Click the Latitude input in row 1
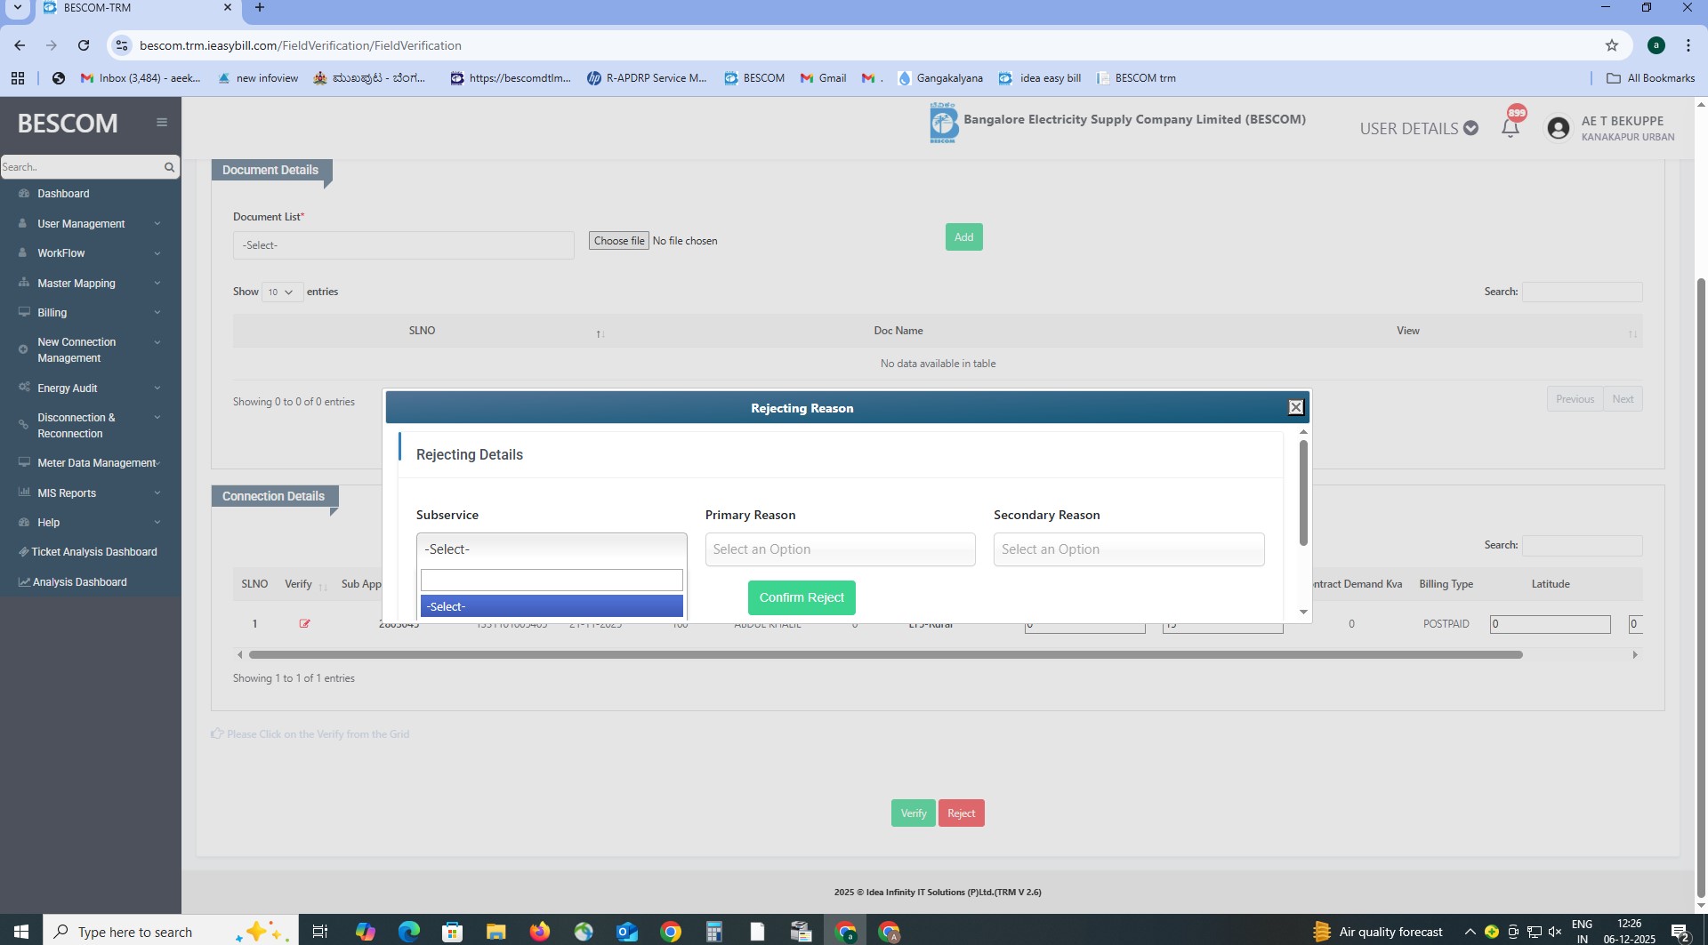This screenshot has height=945, width=1708. [1551, 624]
